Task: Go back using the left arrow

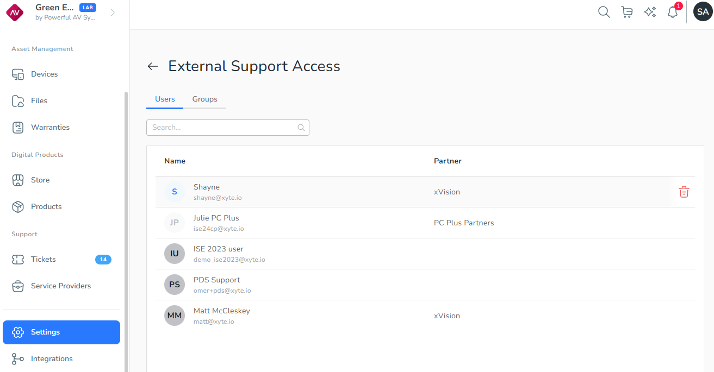Action: point(153,66)
